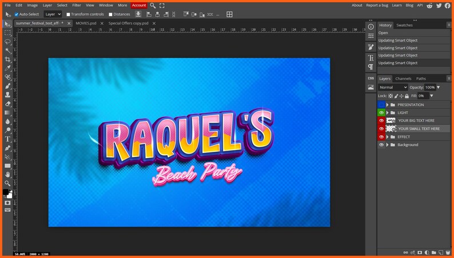The width and height of the screenshot is (454, 258).
Task: Select the Eyedropper tool
Action: (x=7, y=68)
